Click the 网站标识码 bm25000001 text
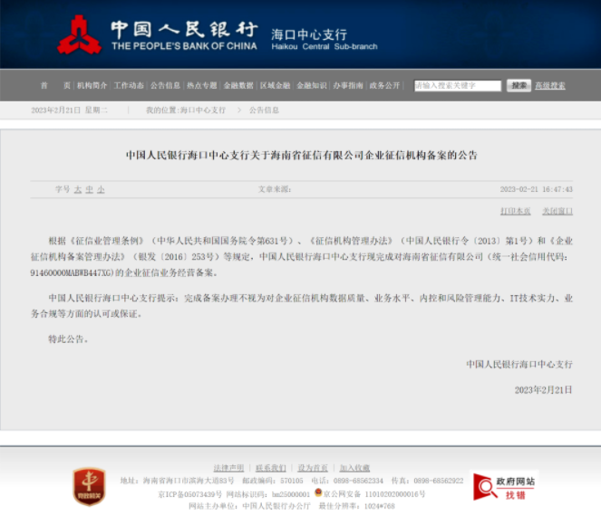Image resolution: width=601 pixels, height=515 pixels. [x=268, y=494]
